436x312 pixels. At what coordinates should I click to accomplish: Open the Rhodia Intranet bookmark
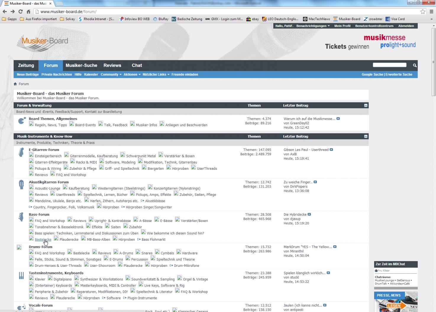[96, 19]
